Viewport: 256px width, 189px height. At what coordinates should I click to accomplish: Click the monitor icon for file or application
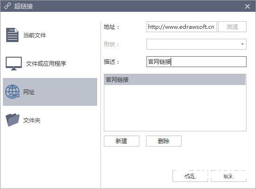coord(14,63)
